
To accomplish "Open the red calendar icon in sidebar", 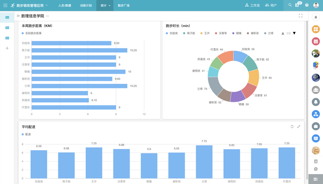I will (315, 41).
